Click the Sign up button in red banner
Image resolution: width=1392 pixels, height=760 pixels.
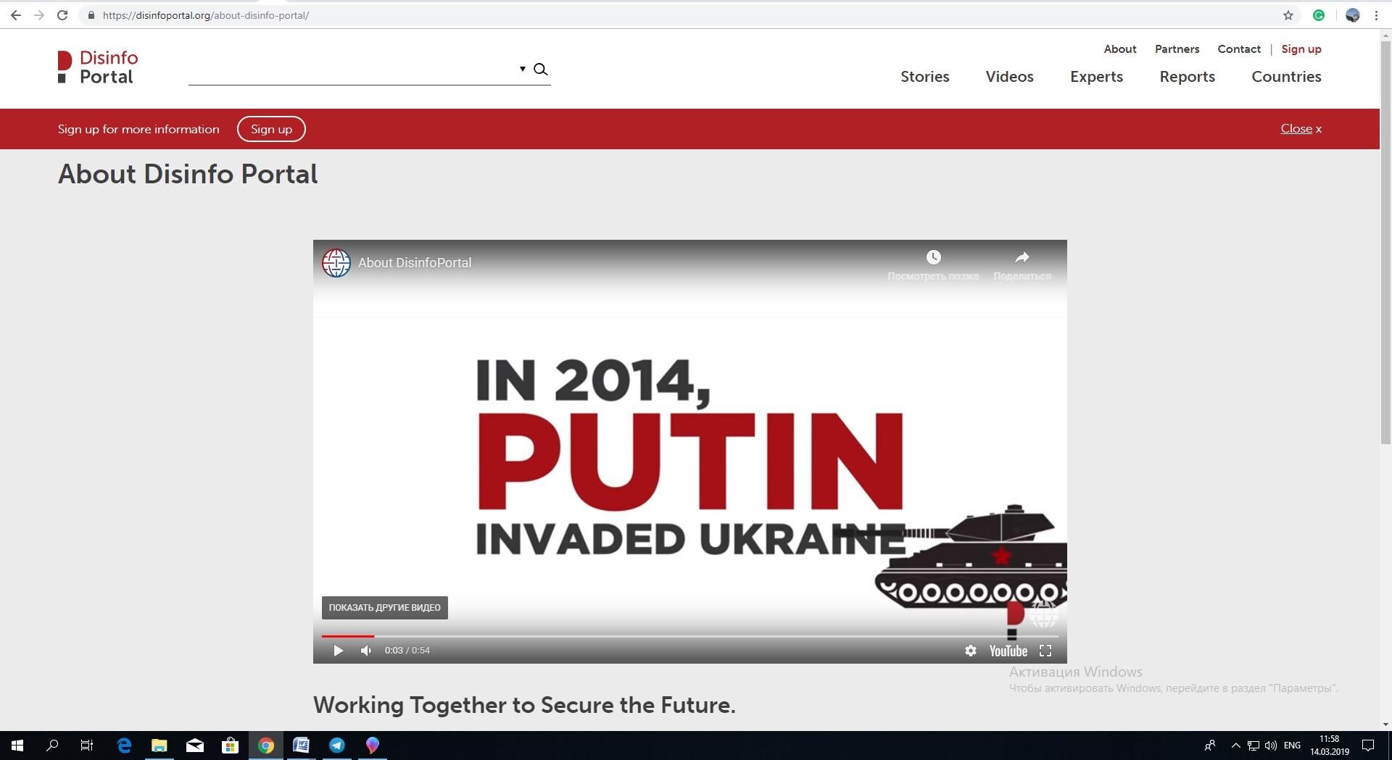(x=271, y=129)
